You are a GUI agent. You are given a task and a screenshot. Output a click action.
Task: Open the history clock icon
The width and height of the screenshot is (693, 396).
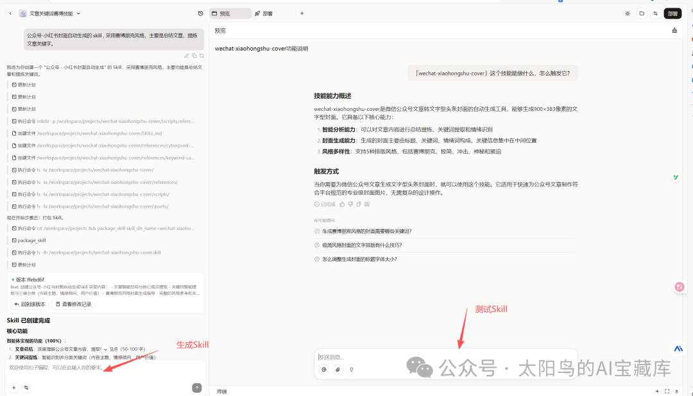pyautogui.click(x=201, y=13)
